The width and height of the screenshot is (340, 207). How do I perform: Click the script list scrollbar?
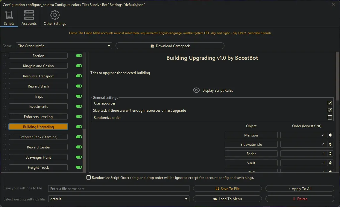coord(84,151)
